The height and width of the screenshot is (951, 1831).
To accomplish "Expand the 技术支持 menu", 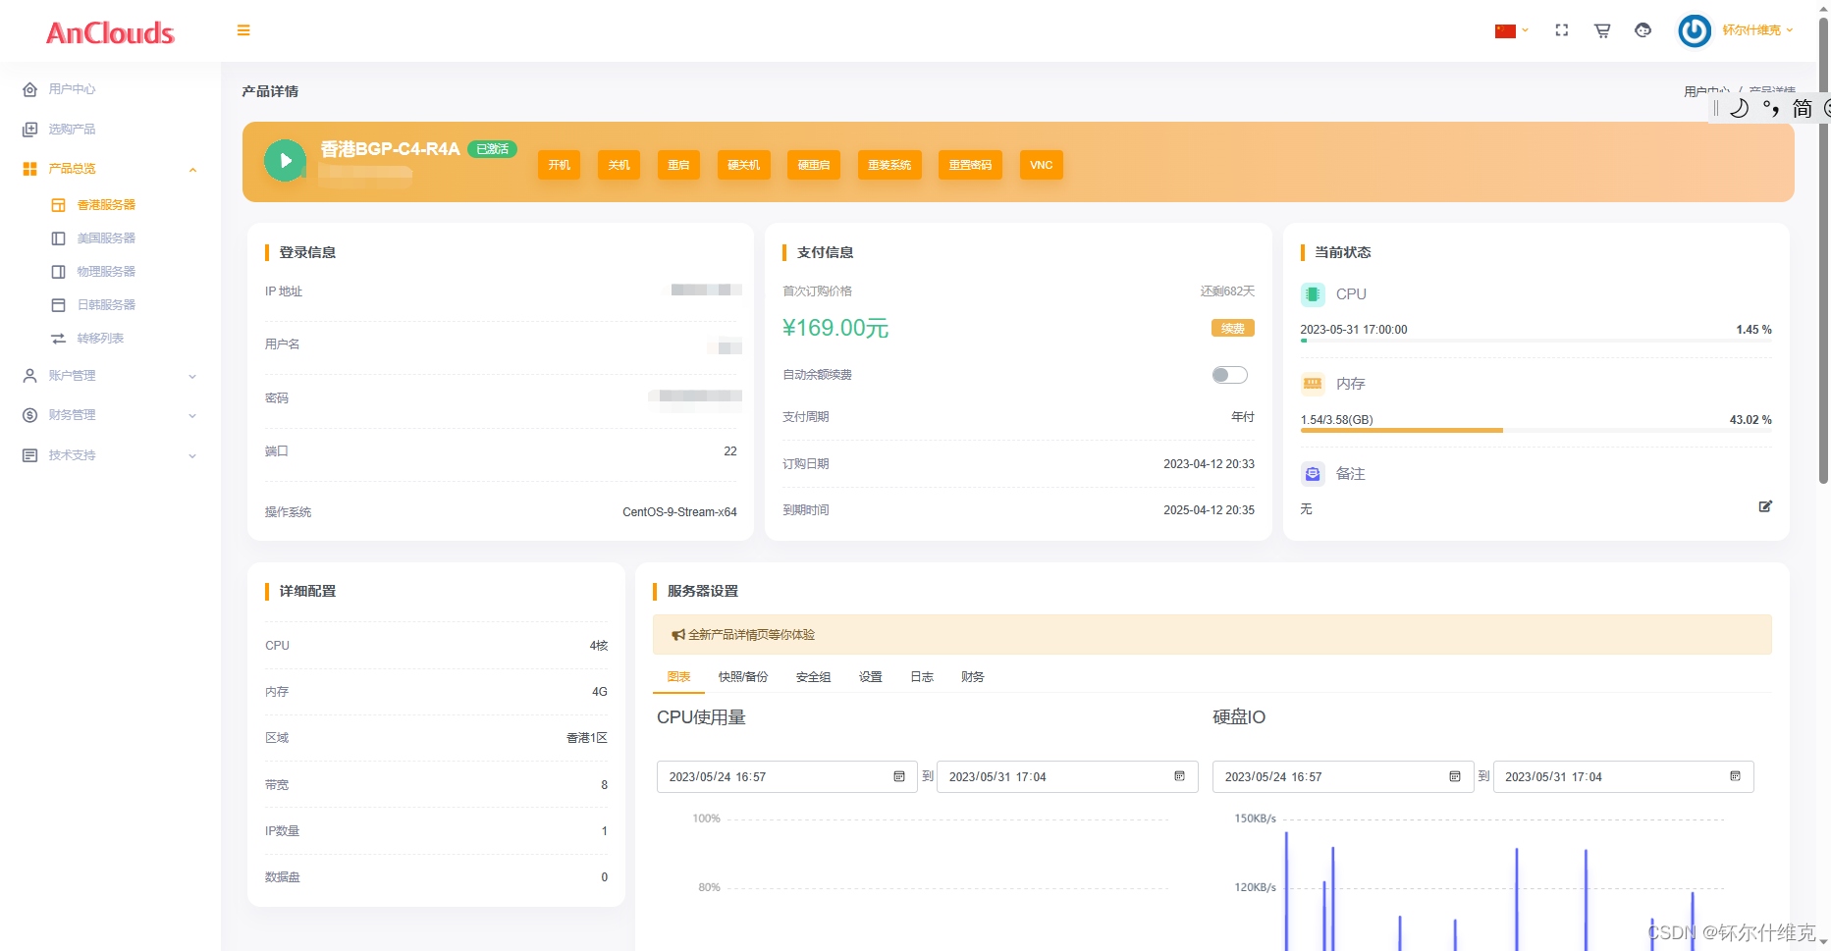I will [x=110, y=455].
